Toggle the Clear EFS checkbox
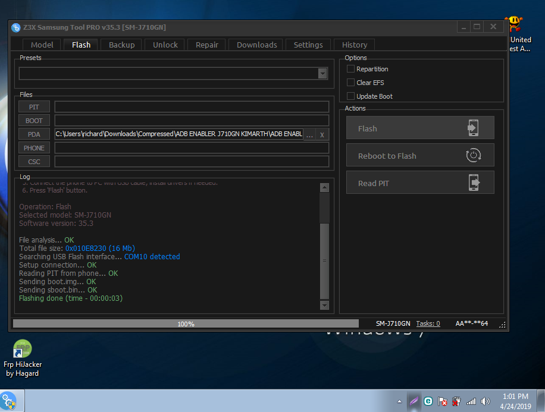Viewport: 545px width, 412px height. pos(350,82)
